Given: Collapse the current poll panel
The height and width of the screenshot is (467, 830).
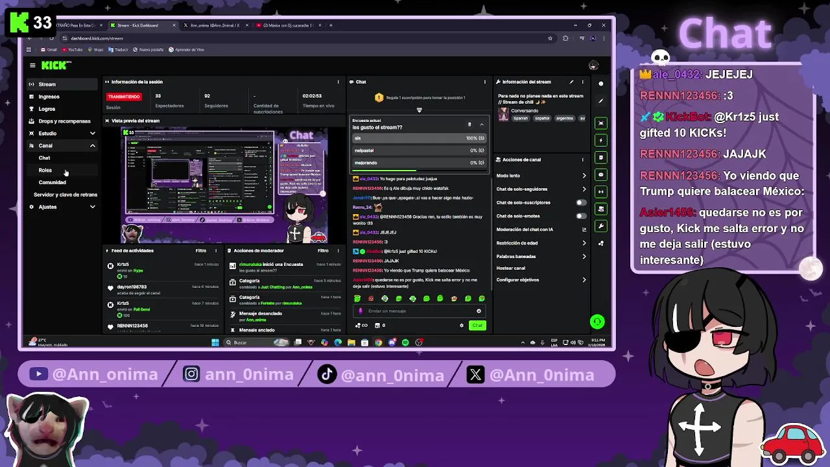Looking at the screenshot, I should pyautogui.click(x=481, y=124).
